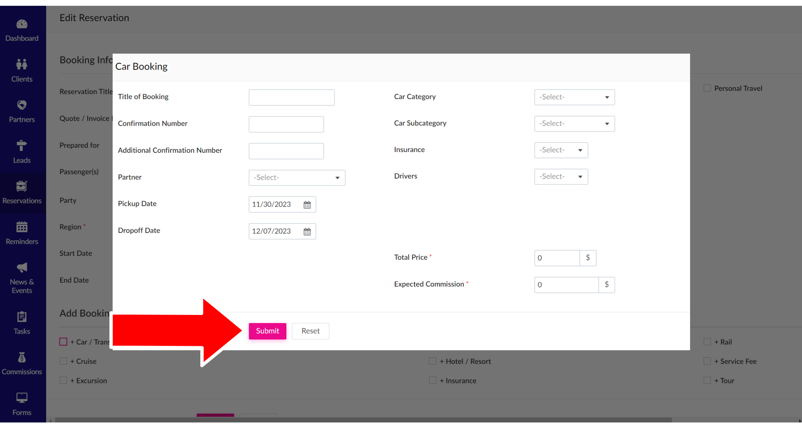This screenshot has height=427, width=802.
Task: Open Partners handshake icon
Action: tap(22, 105)
